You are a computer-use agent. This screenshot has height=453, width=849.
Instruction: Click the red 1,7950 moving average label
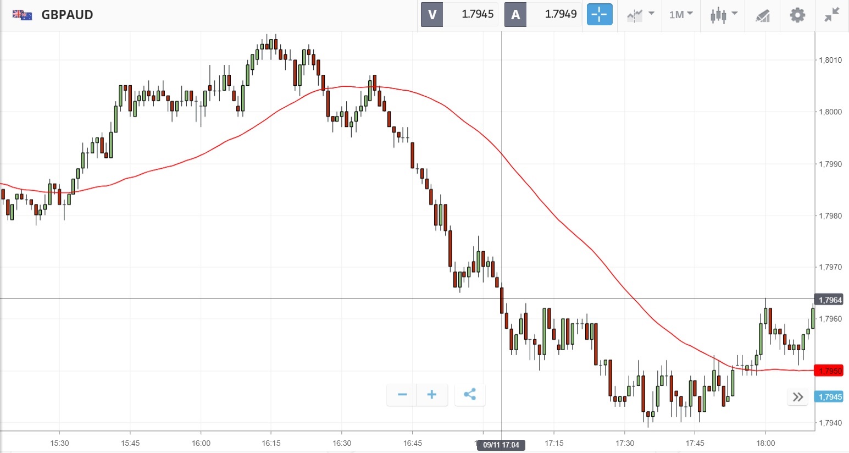coord(830,371)
